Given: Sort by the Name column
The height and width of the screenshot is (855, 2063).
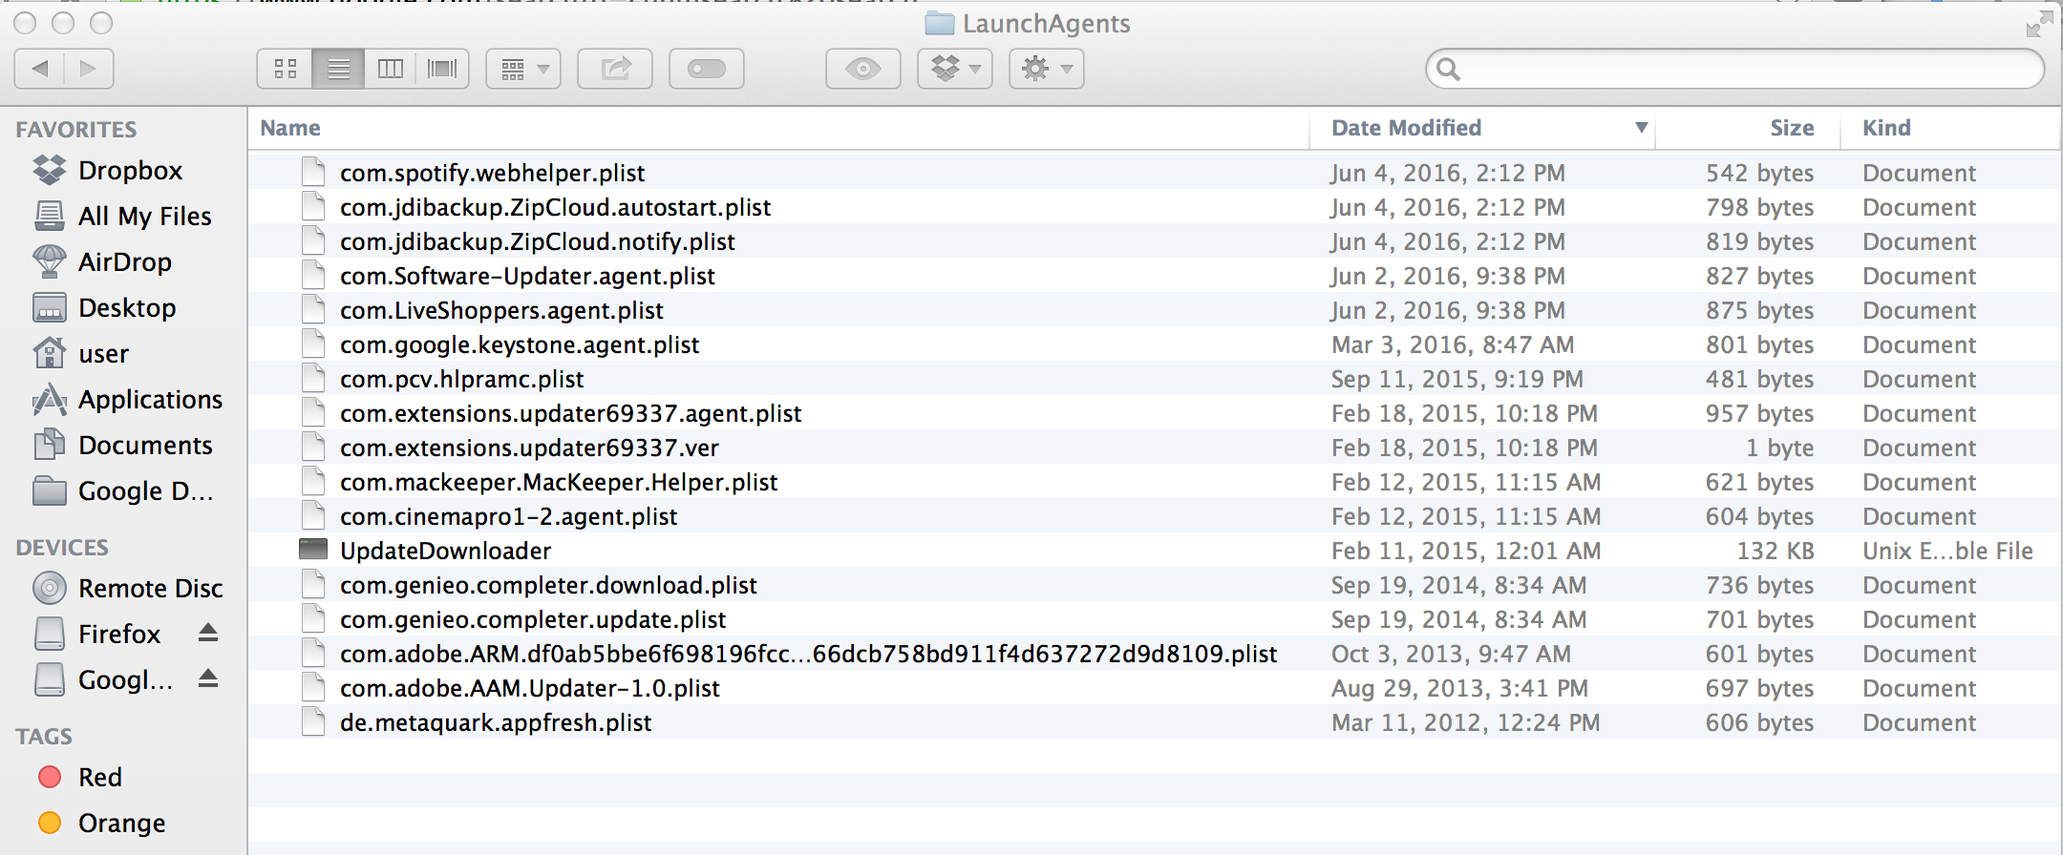Looking at the screenshot, I should coord(290,128).
